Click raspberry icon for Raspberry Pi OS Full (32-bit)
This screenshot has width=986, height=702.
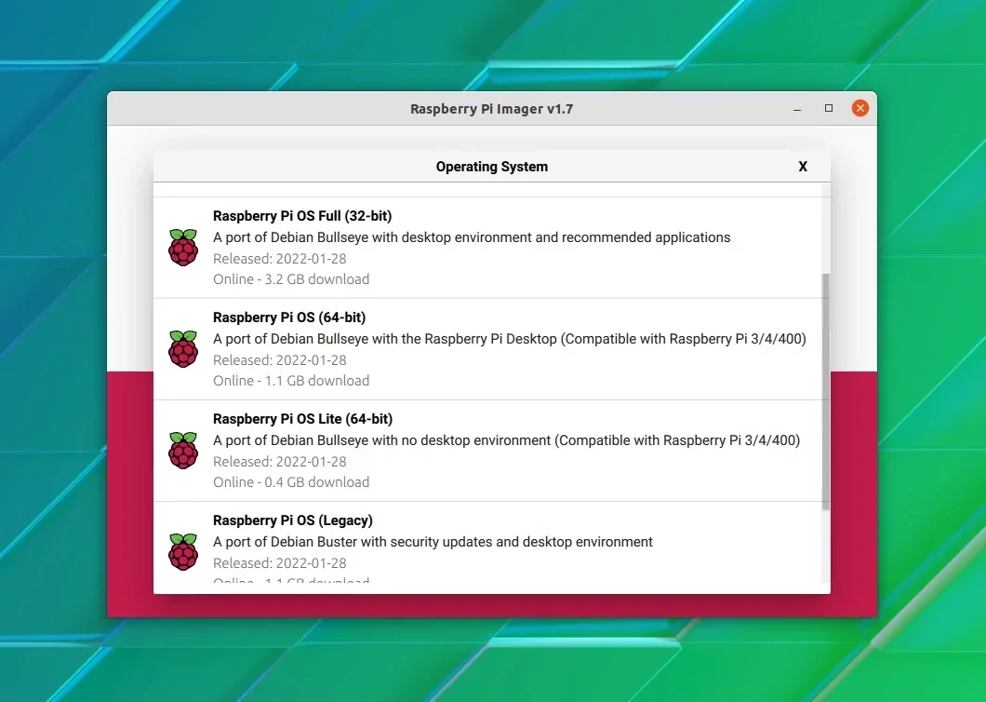click(183, 248)
